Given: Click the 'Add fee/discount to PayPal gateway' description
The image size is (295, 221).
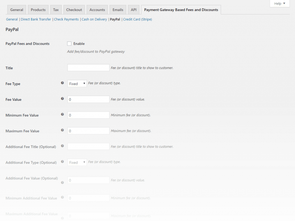Looking at the screenshot, I should 96,52.
